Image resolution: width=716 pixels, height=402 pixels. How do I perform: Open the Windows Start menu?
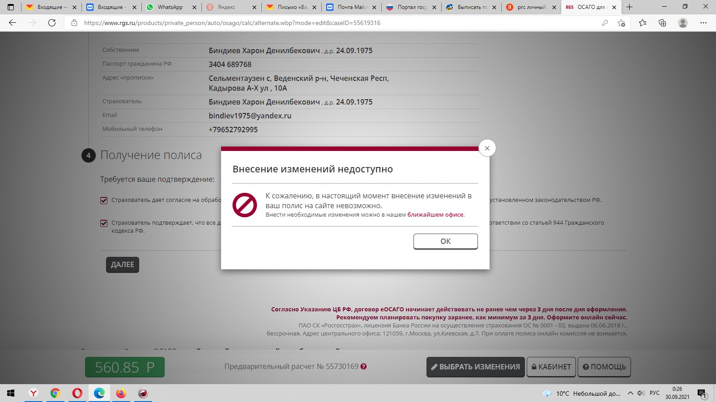[11, 393]
